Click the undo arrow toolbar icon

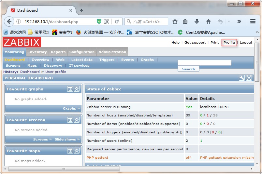point(220,21)
